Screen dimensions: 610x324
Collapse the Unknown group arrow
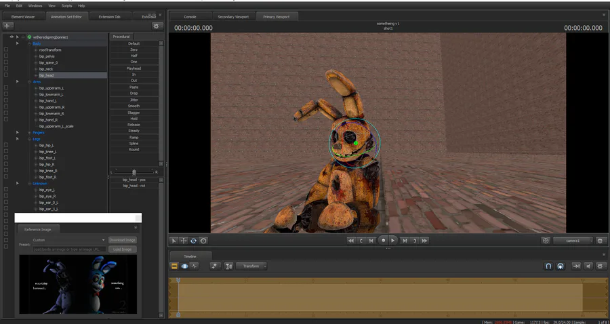(x=18, y=183)
